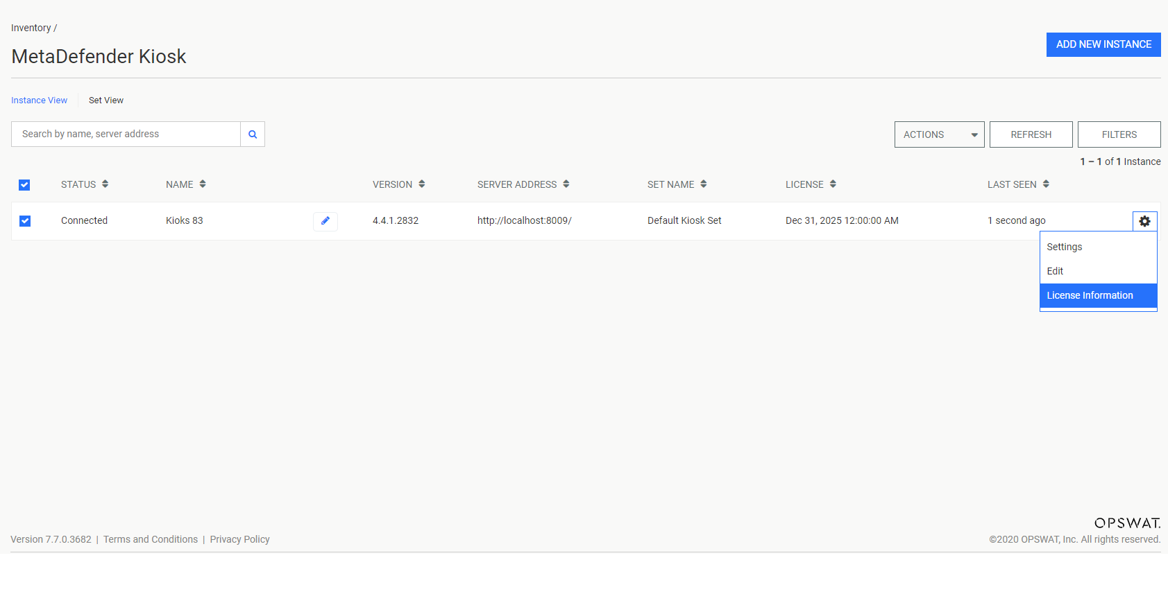Click the STATUS column header label
Screen dimensions: 1168x603
click(x=78, y=184)
